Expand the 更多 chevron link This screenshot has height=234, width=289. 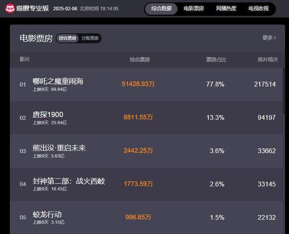(x=269, y=38)
